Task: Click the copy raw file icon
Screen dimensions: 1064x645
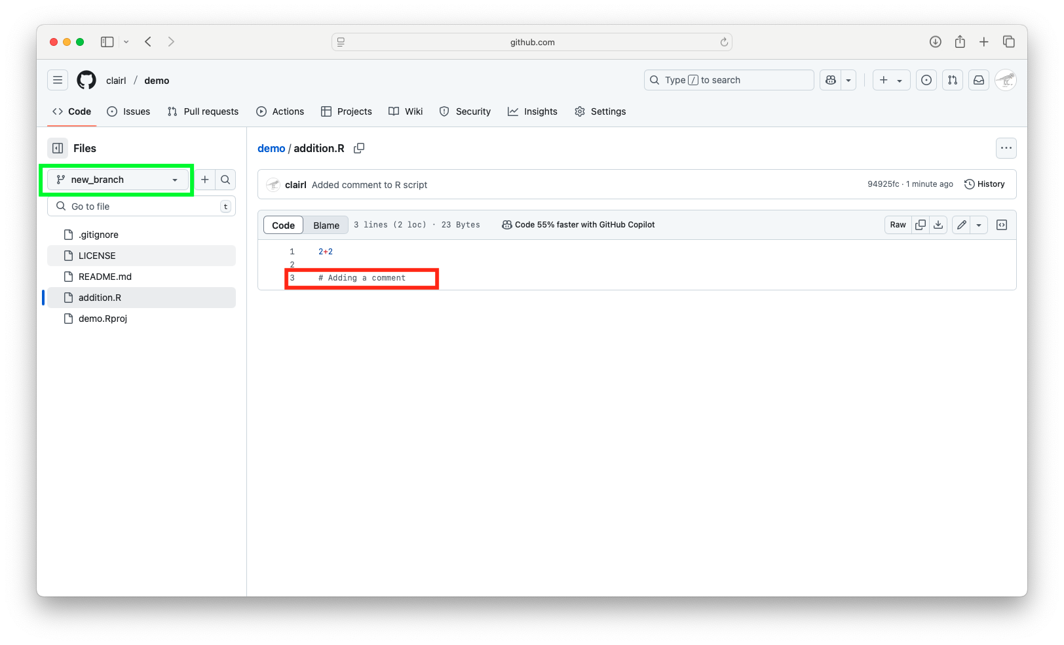Action: [921, 225]
